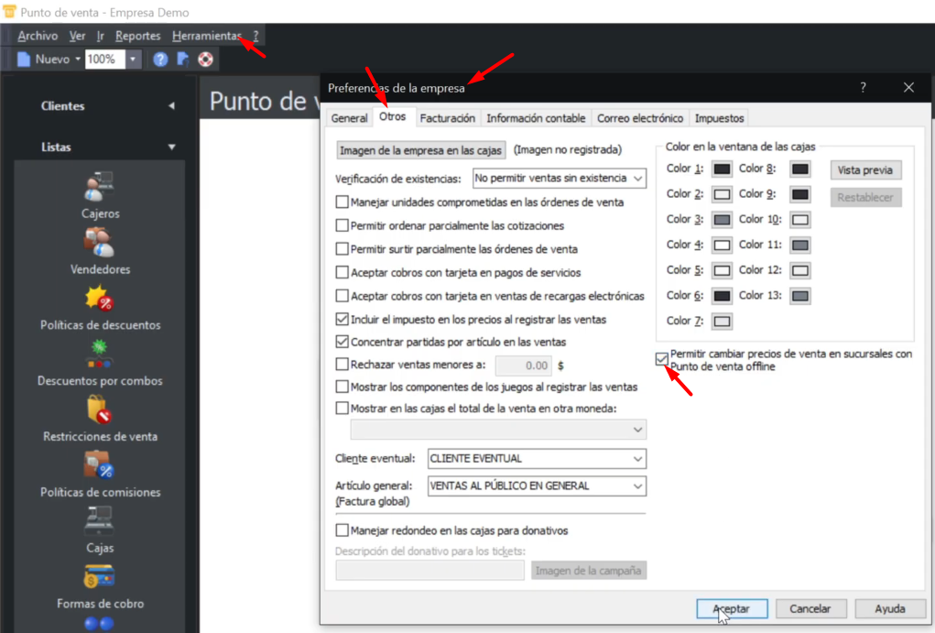Pick the Color 1 swatch
Image resolution: width=935 pixels, height=633 pixels.
coord(722,169)
